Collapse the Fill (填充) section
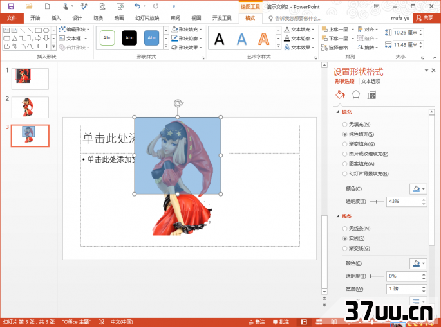 tap(338, 112)
